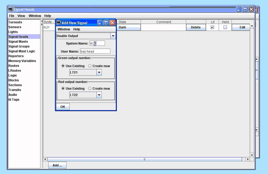This screenshot has width=268, height=174.
Task: Select Create new for Red output
Action: [99, 89]
